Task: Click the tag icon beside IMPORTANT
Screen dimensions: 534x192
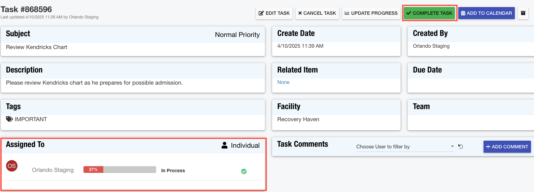Action: pyautogui.click(x=9, y=119)
